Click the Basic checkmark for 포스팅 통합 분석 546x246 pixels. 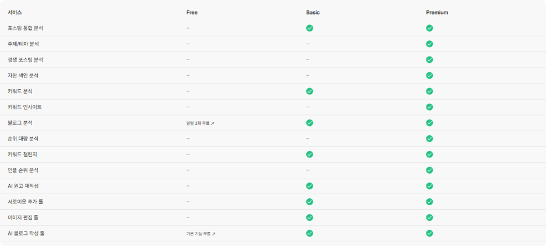[310, 28]
